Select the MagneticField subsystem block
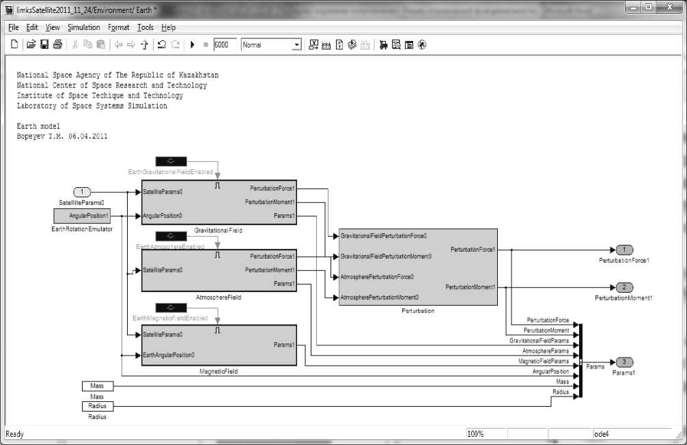This screenshot has height=445, width=687. [219, 345]
